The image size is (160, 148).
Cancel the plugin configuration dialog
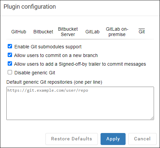[142, 139]
